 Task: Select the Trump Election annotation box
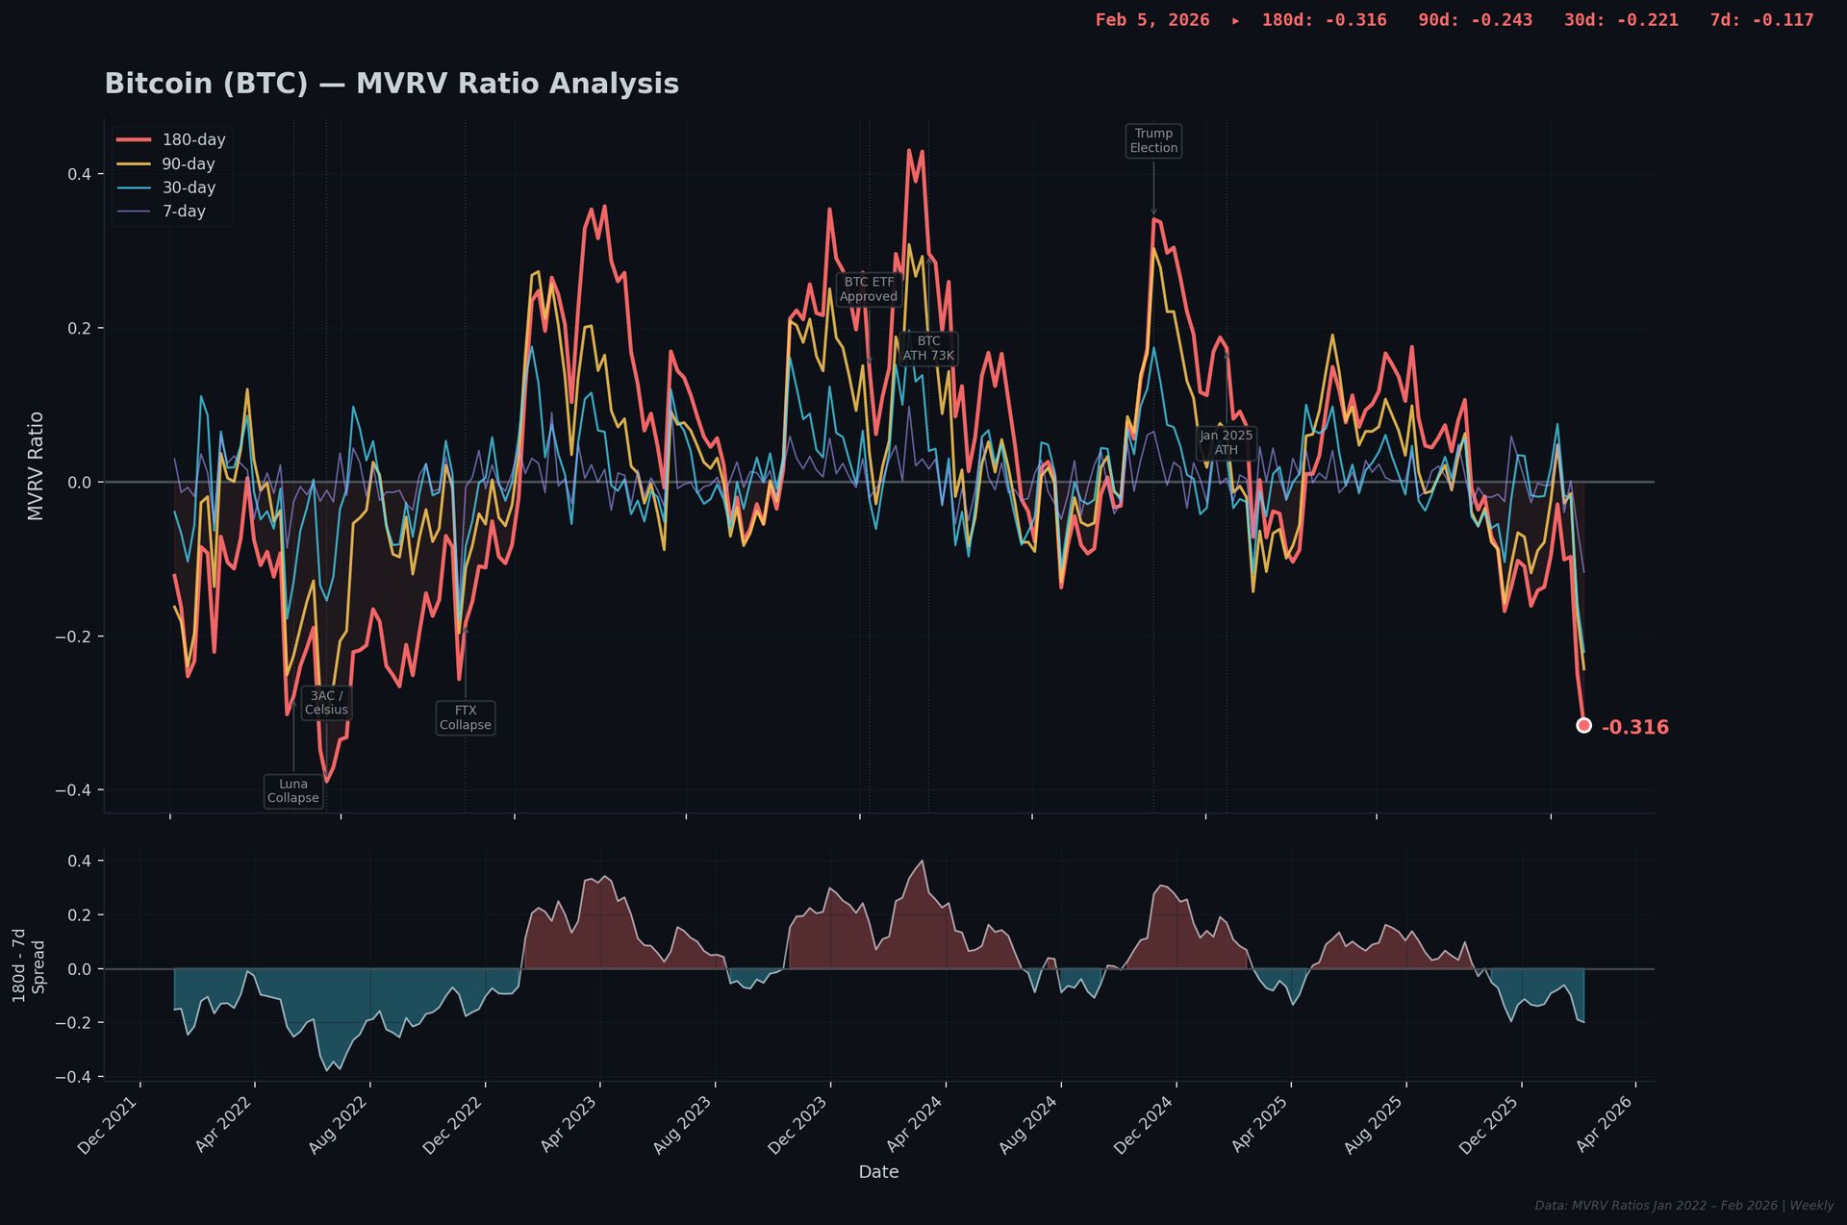(1153, 141)
